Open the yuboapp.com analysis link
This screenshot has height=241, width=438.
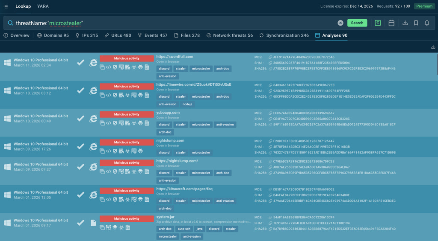(x=168, y=113)
